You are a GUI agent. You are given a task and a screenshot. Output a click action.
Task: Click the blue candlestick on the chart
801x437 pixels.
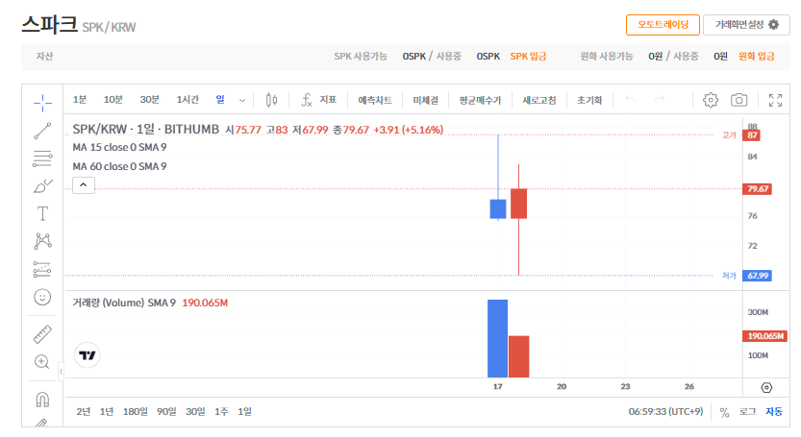498,208
